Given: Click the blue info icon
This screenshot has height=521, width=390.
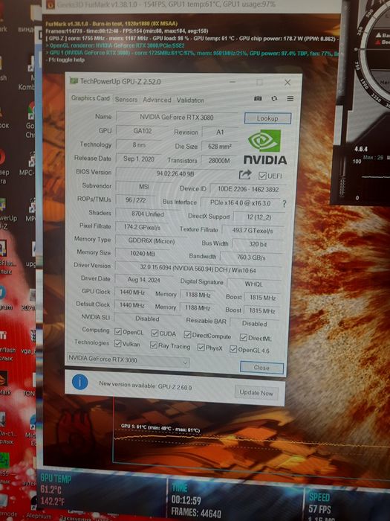Looking at the screenshot, I should [80, 382].
